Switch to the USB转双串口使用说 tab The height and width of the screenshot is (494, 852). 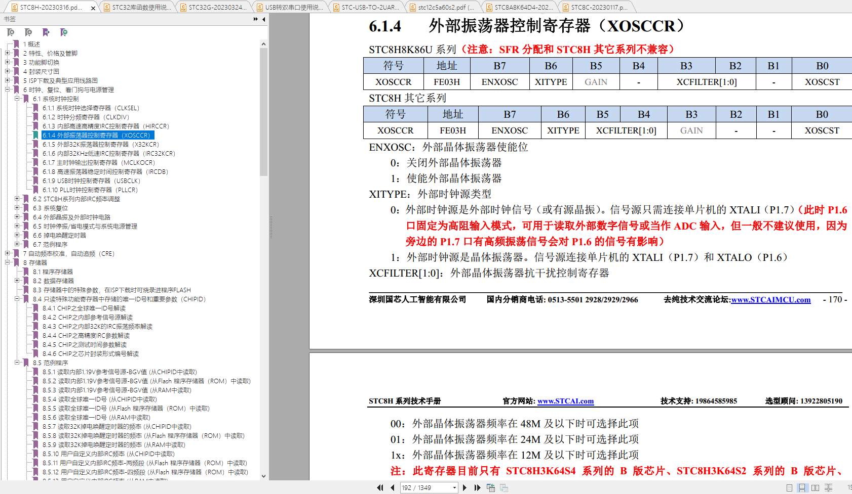coord(290,7)
